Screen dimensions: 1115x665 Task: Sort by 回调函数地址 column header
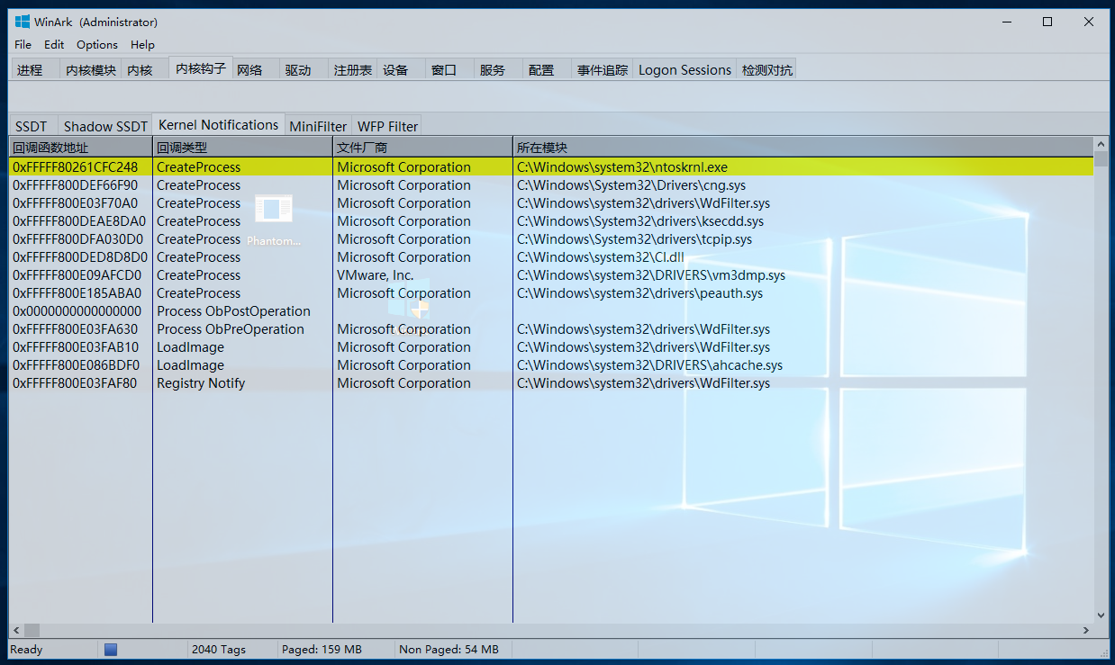click(80, 147)
